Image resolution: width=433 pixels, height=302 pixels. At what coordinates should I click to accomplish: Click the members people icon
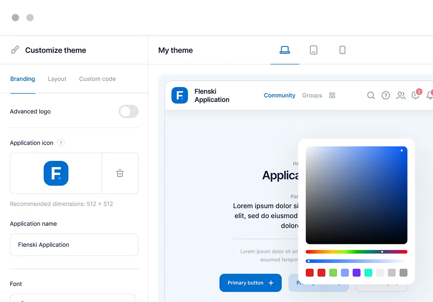[x=401, y=95]
